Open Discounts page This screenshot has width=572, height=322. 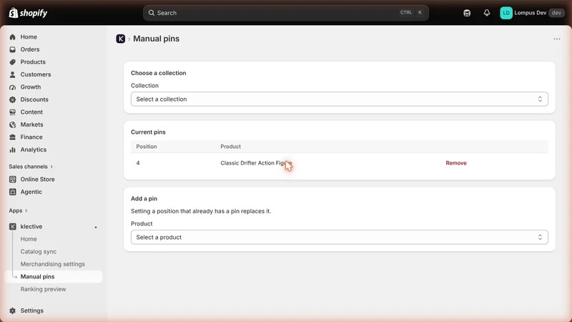pos(34,99)
